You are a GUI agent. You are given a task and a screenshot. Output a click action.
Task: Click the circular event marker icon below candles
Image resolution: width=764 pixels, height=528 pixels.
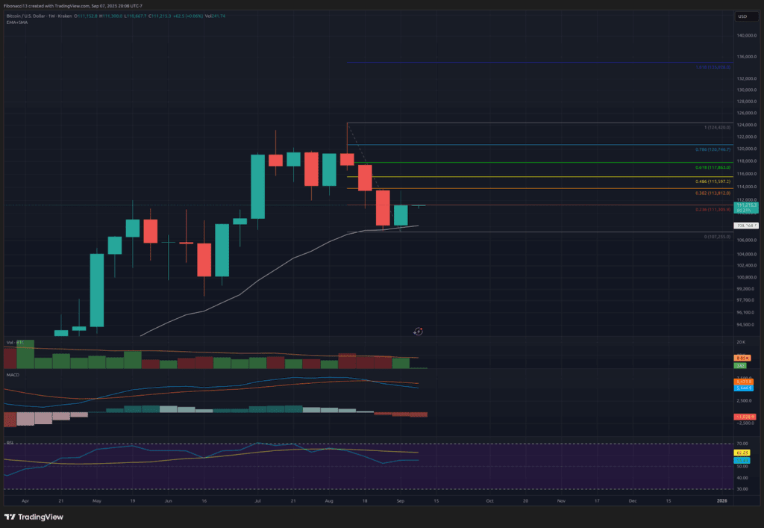coord(419,331)
